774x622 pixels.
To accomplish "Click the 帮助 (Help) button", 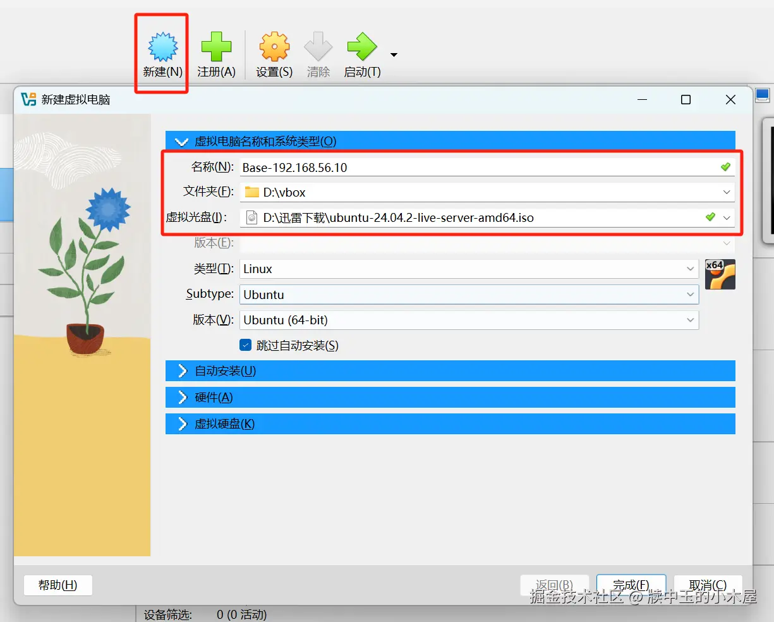I will (x=57, y=585).
